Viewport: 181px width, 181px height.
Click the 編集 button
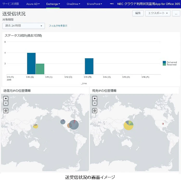tap(138, 13)
